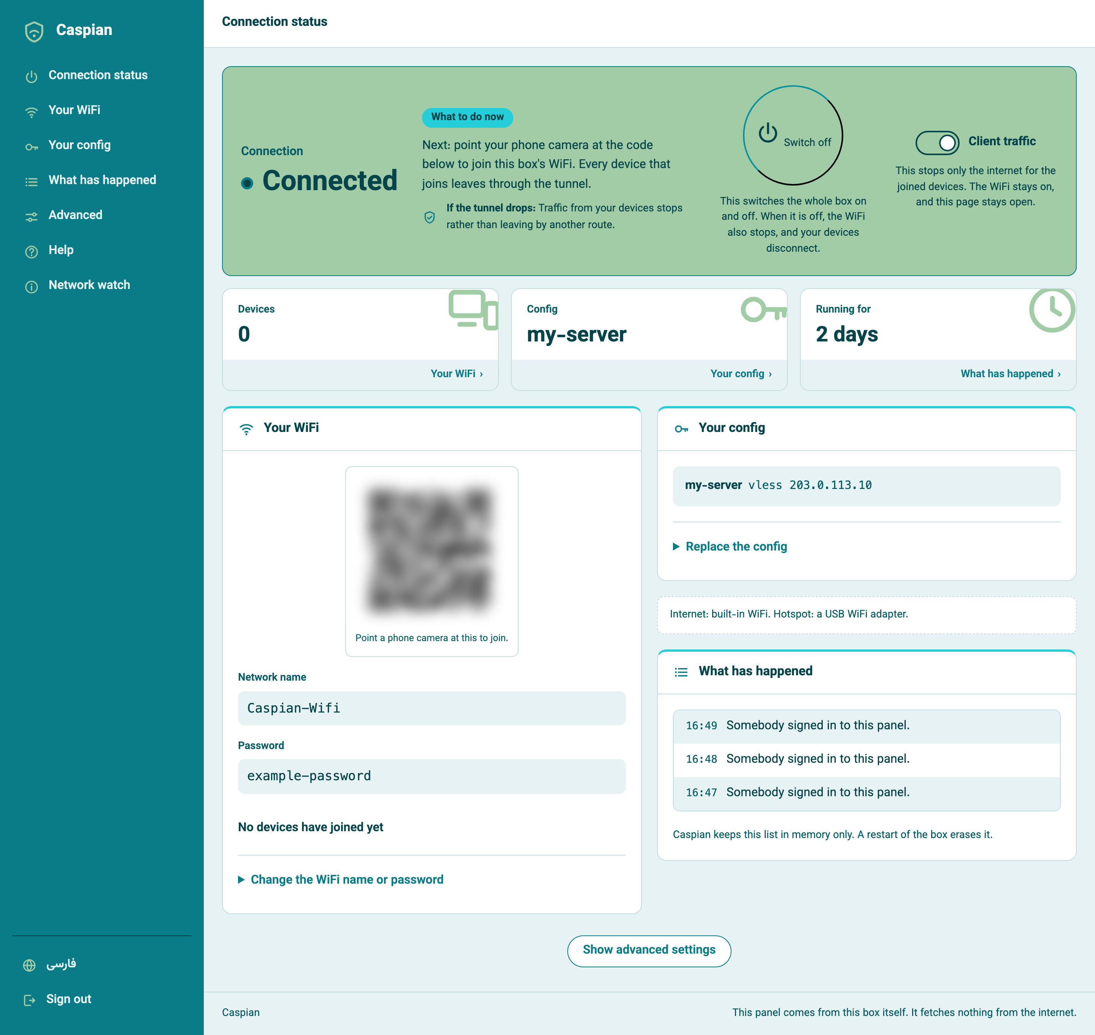Expand Change the WiFi name or password
1095x1035 pixels.
tap(341, 880)
